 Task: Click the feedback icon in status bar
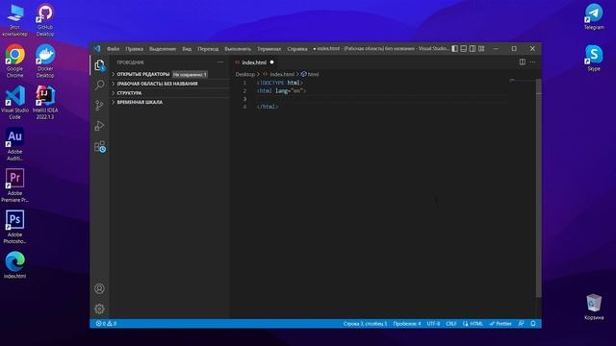point(521,324)
